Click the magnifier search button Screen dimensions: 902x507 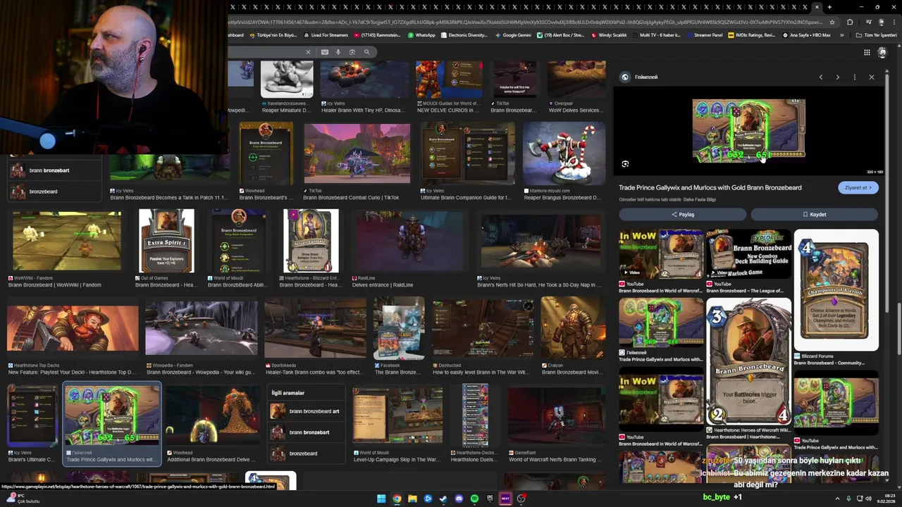pos(366,52)
